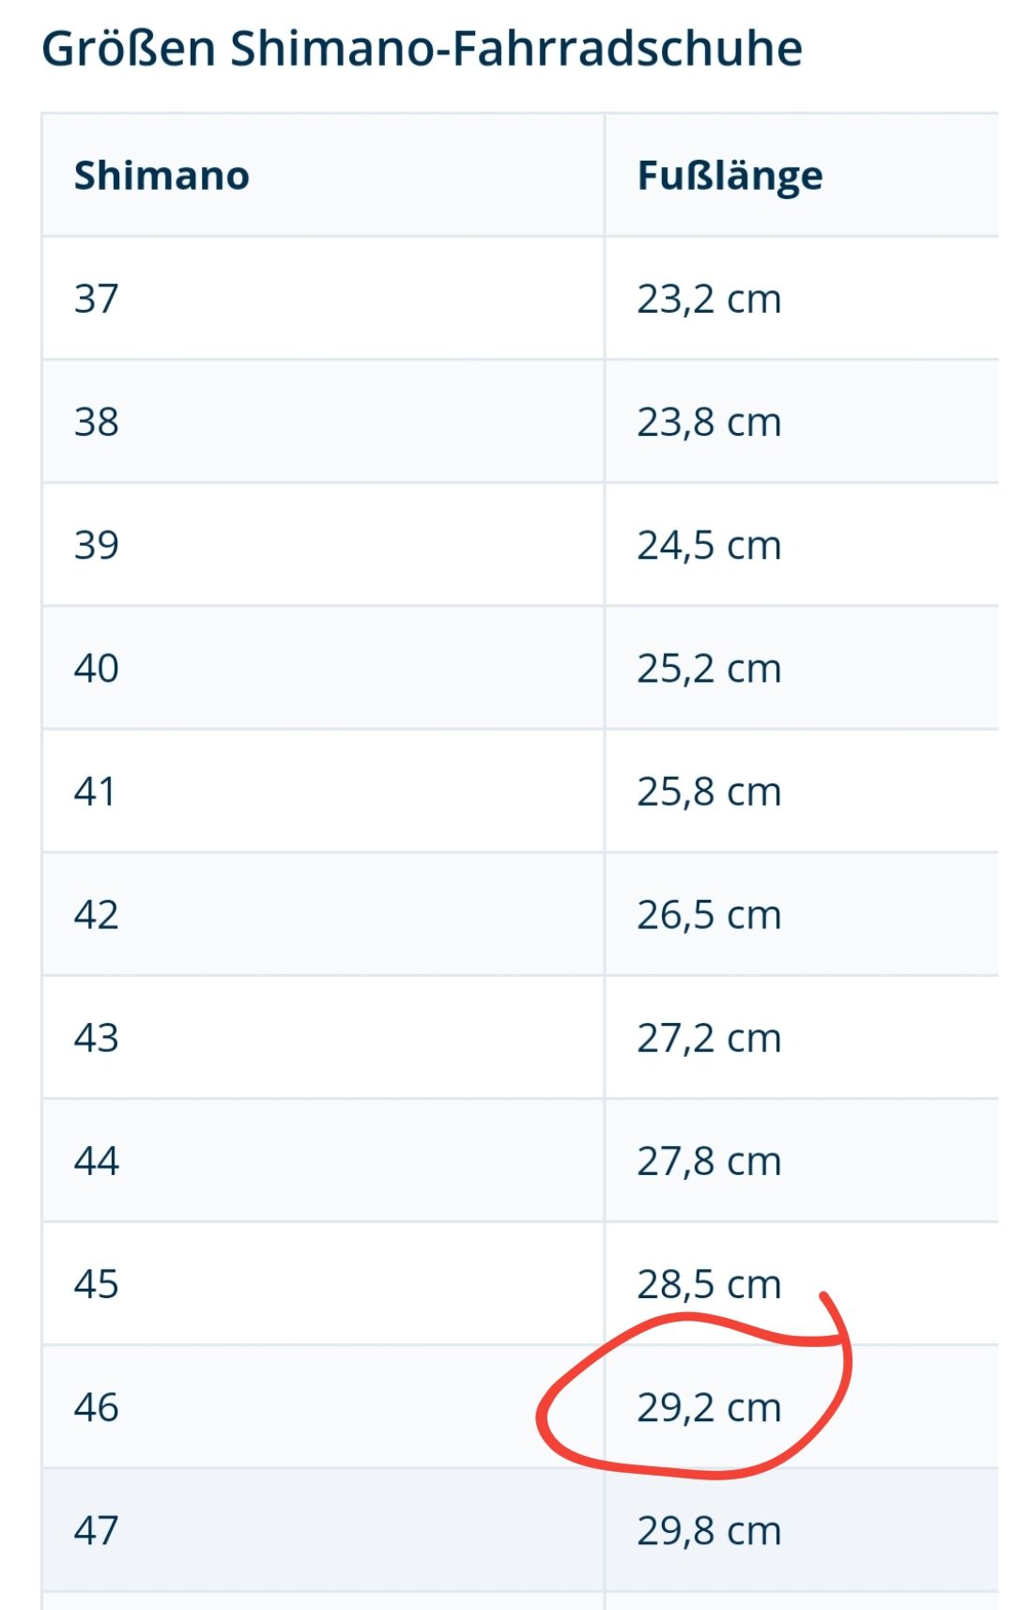This screenshot has height=1610, width=1014.
Task: Click the 23,8 cm value
Action: click(x=709, y=423)
